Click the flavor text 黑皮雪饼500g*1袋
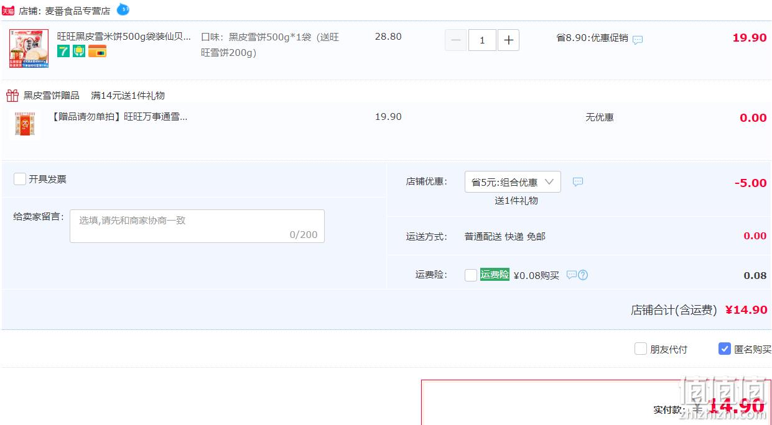Image resolution: width=772 pixels, height=425 pixels. coord(270,37)
